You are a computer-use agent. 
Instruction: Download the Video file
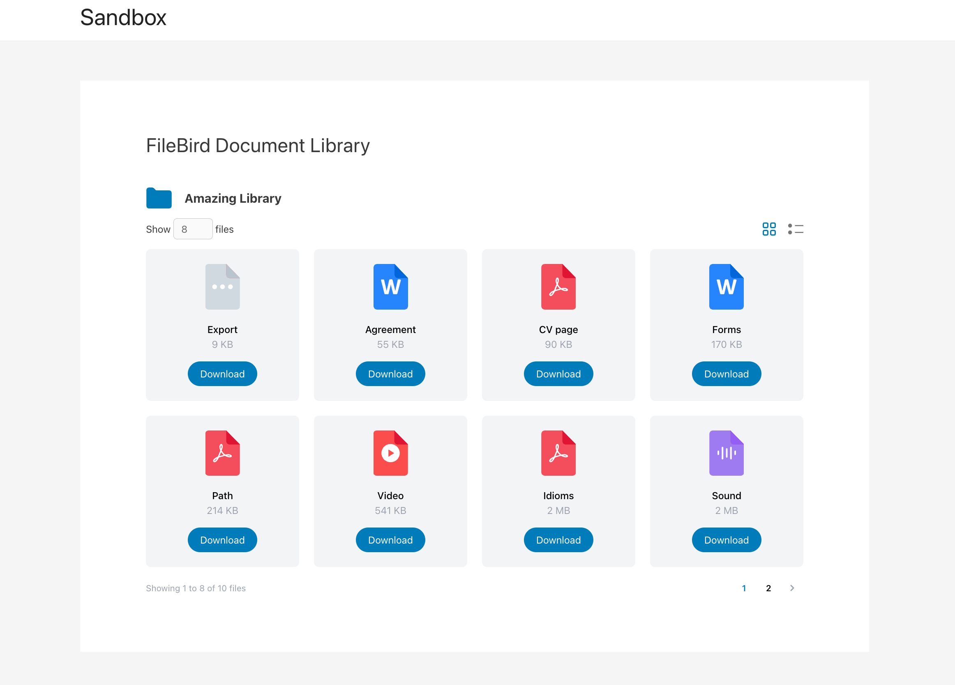(390, 540)
